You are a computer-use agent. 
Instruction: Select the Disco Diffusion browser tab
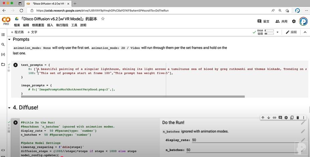[48, 4]
